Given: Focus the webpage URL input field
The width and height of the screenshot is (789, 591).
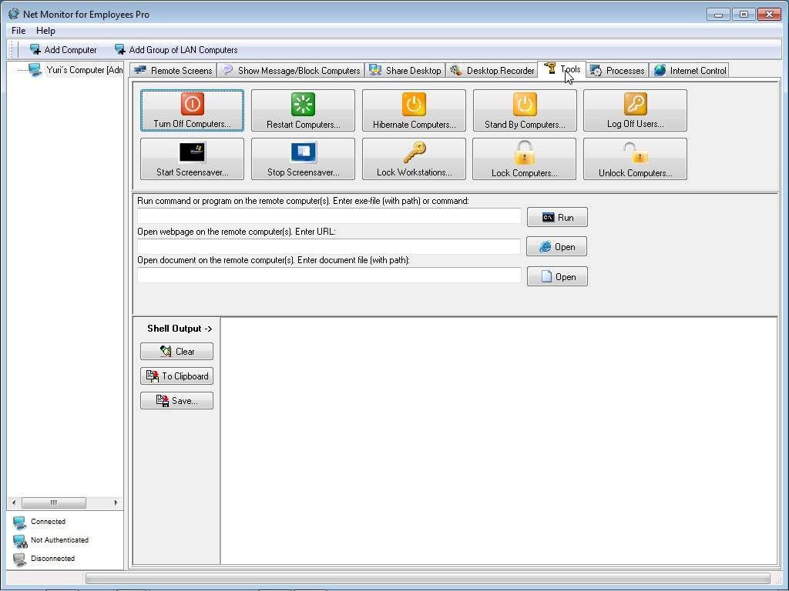Looking at the screenshot, I should click(x=329, y=246).
